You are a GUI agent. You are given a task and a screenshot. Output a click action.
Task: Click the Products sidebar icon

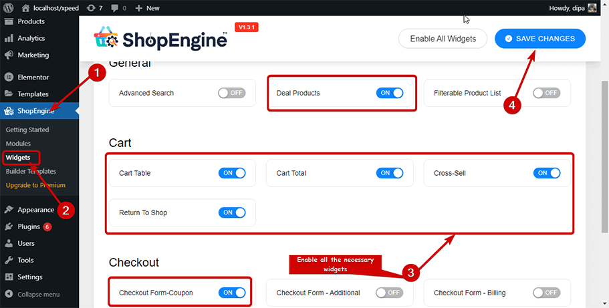point(9,21)
